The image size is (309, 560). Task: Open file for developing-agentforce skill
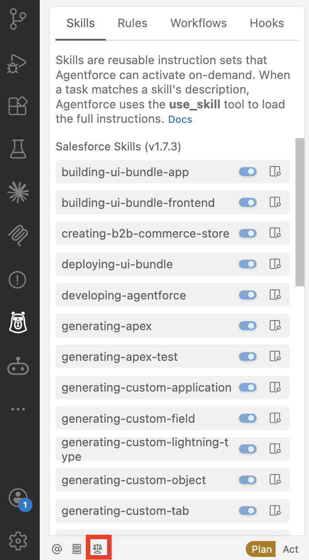(275, 295)
